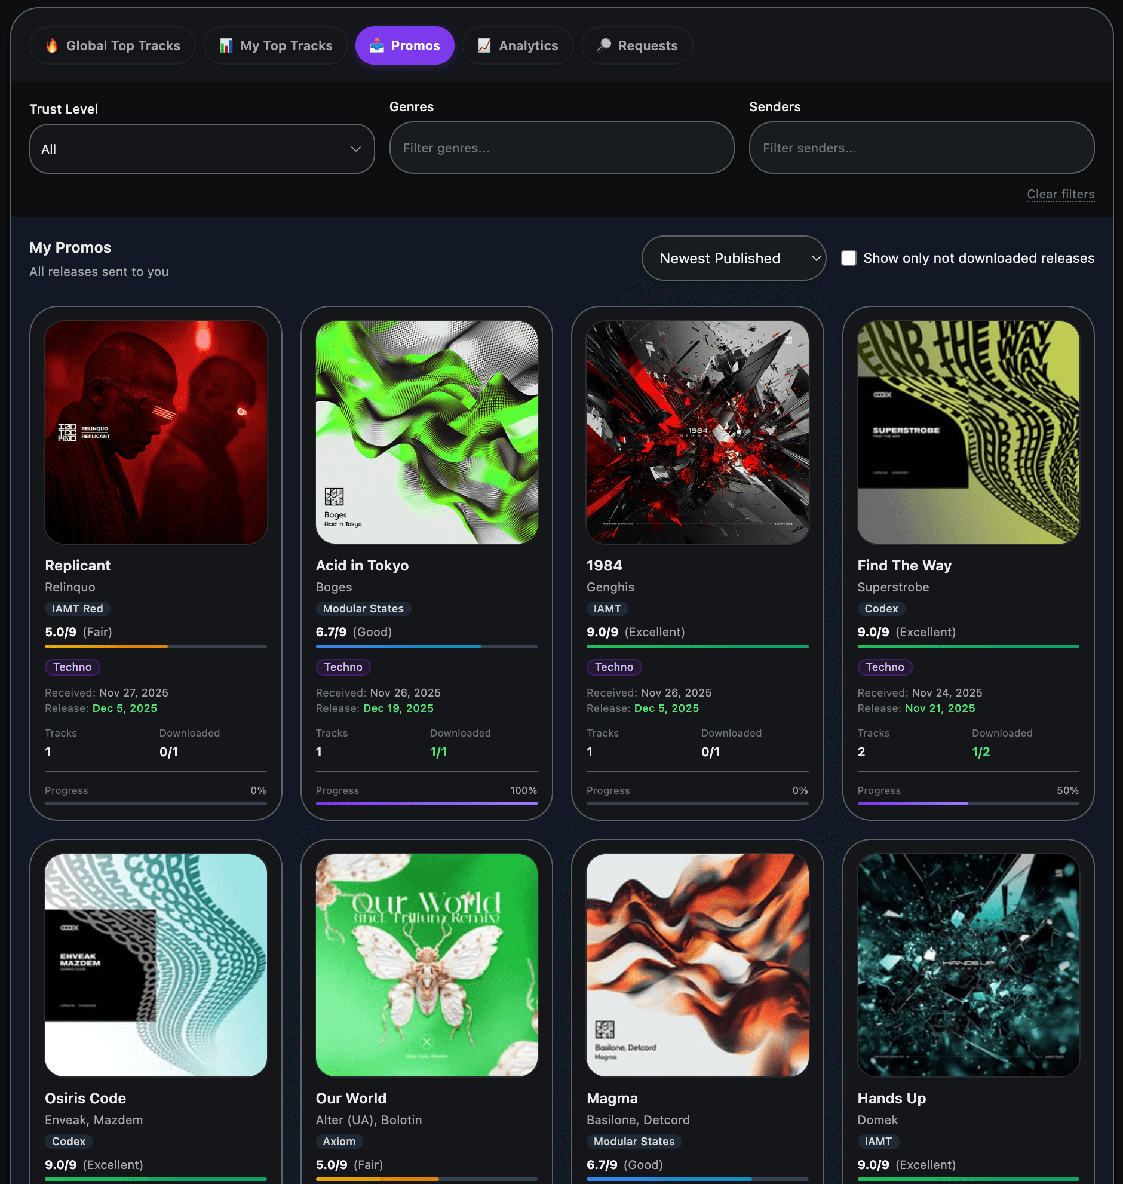The width and height of the screenshot is (1123, 1184).
Task: Open the Our World butterfly cover
Action: point(427,965)
